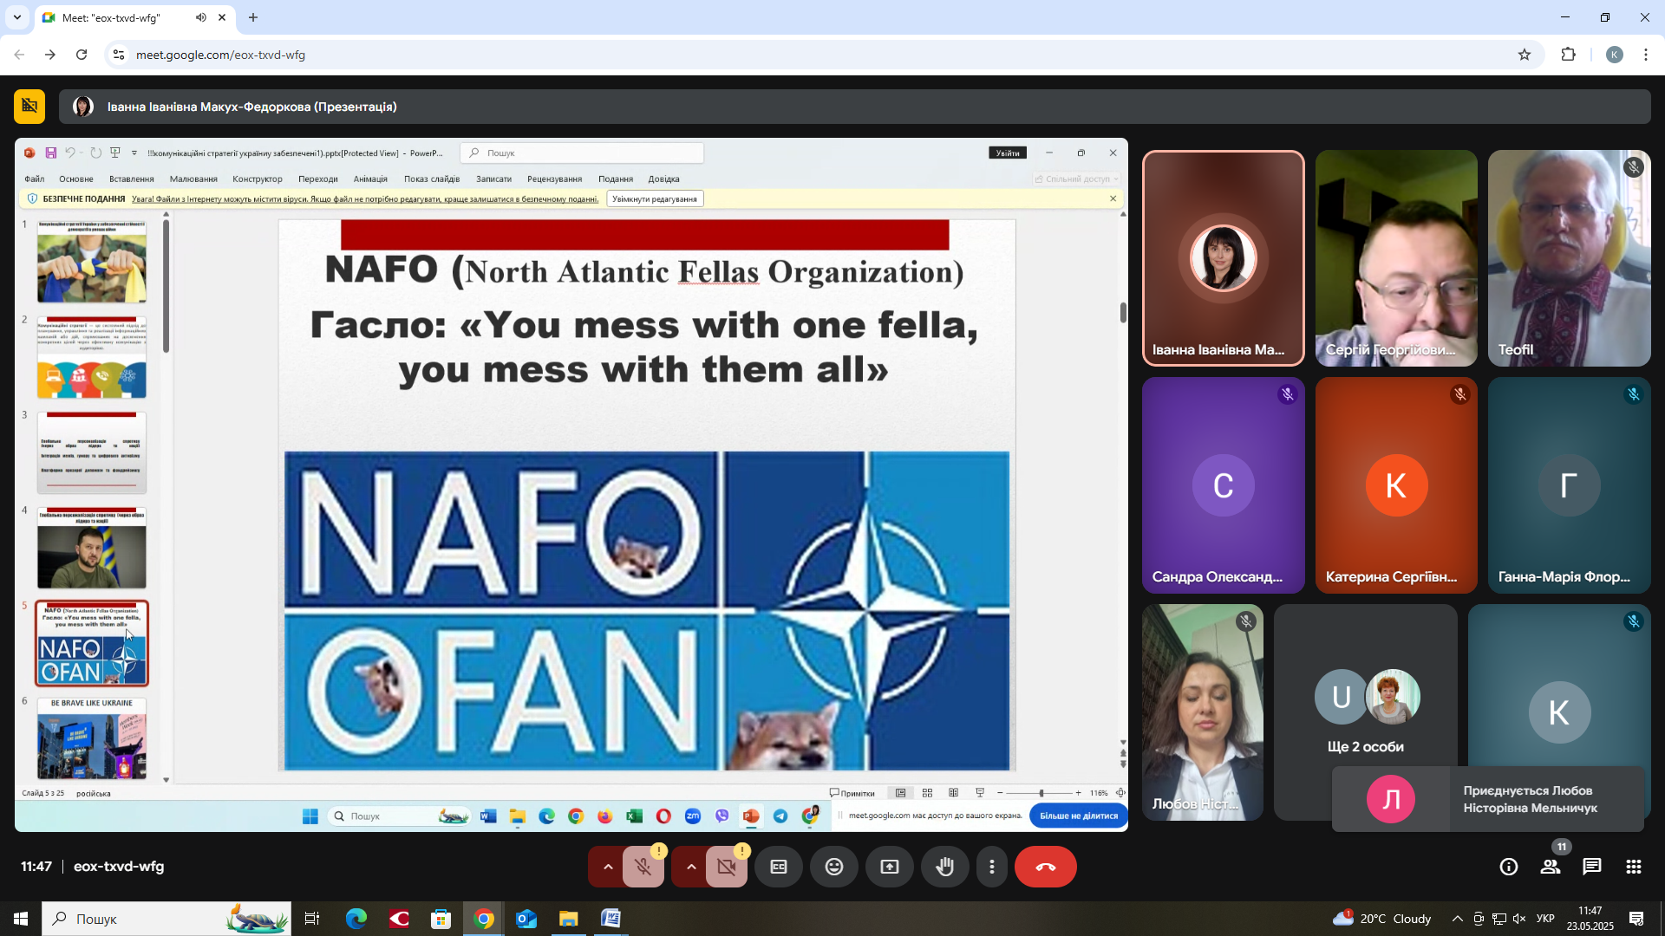
Task: Expand video settings arrow beside camera
Action: pos(690,867)
